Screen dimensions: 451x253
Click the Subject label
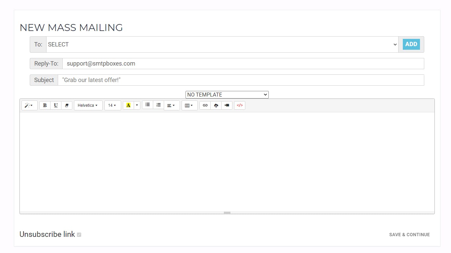point(44,80)
